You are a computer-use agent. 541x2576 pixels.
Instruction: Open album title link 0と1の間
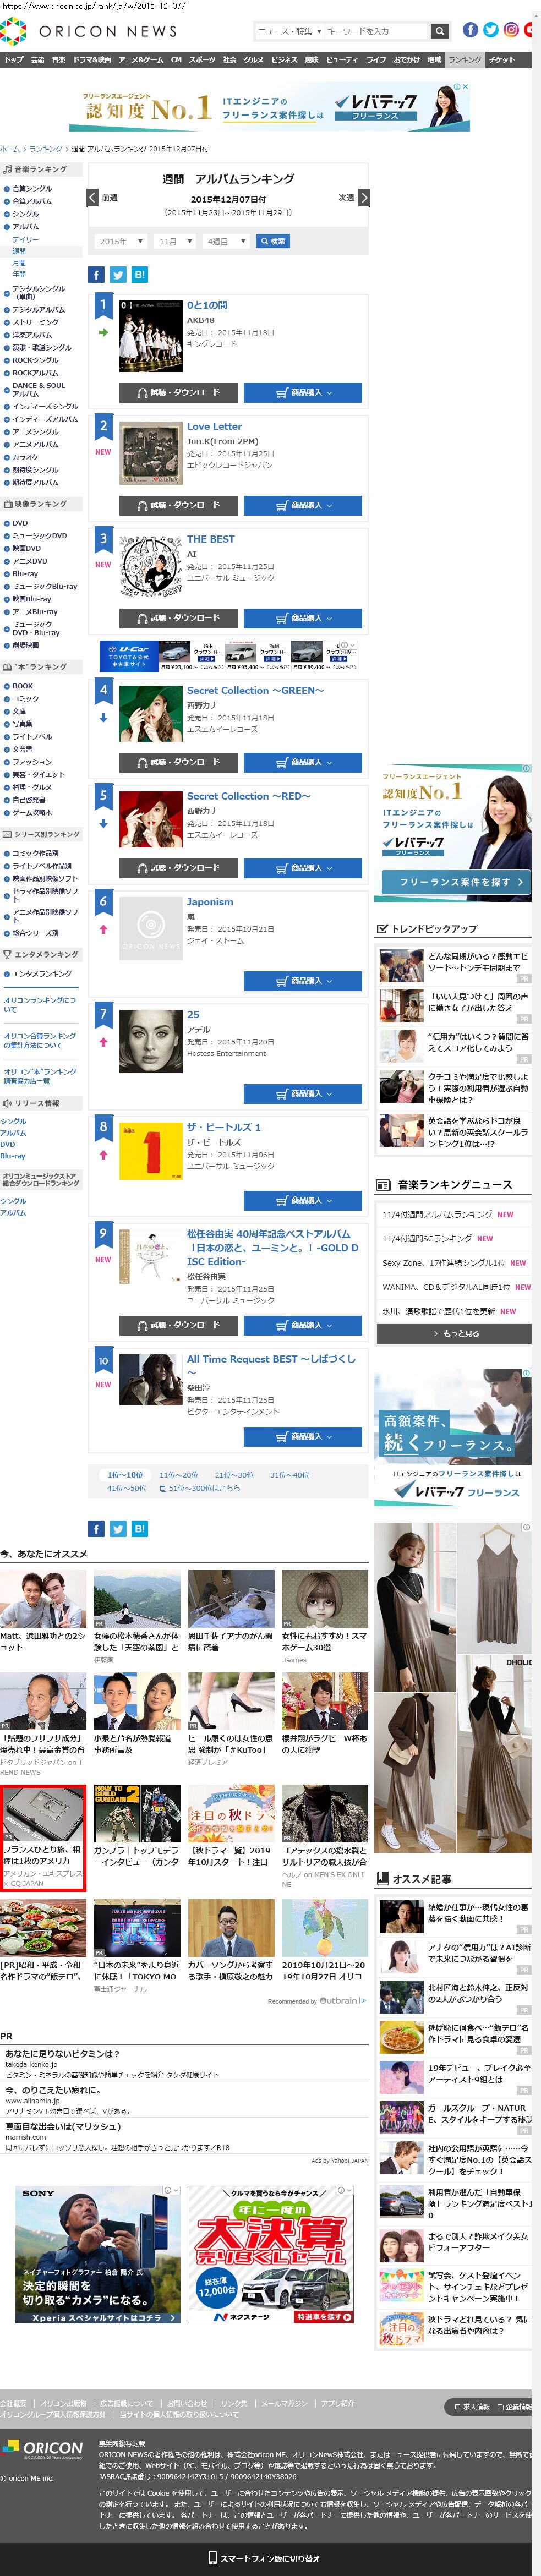click(207, 305)
